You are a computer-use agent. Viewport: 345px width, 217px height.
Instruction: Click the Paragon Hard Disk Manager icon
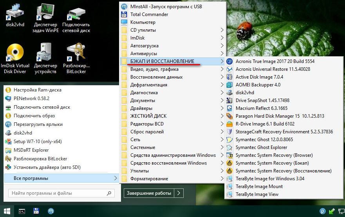pos(229,116)
